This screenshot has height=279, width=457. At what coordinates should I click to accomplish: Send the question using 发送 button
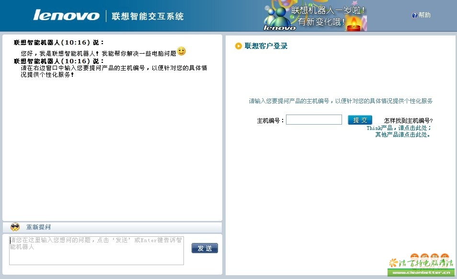205,248
